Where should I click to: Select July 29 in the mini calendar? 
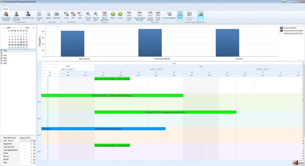point(21,45)
